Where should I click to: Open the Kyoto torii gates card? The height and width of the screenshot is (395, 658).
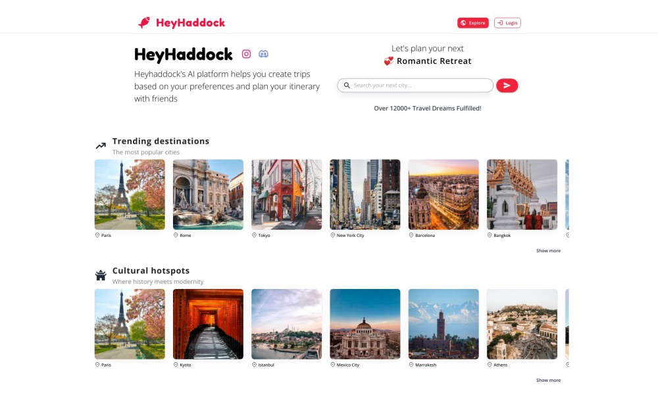[x=208, y=324]
